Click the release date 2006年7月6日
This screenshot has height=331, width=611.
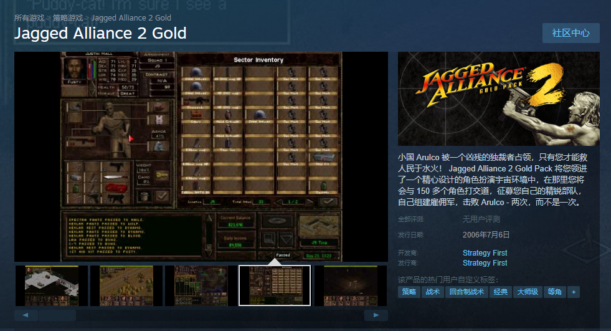[486, 235]
